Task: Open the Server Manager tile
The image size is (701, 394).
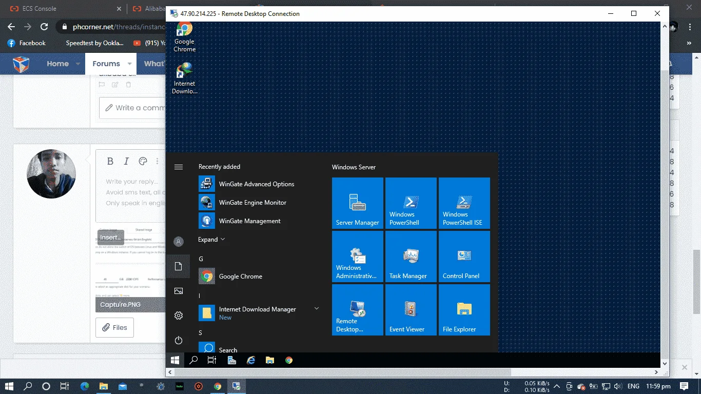Action: click(x=358, y=203)
